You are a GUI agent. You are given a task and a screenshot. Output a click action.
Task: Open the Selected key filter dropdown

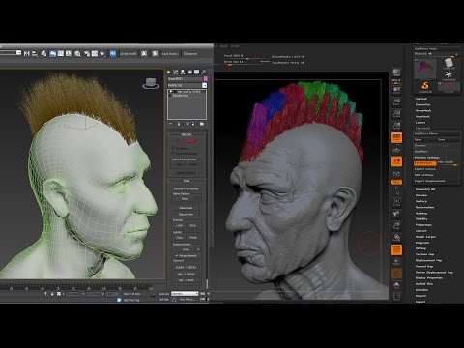[185, 294]
